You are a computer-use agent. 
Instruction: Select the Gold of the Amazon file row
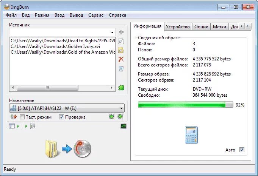click(63, 52)
